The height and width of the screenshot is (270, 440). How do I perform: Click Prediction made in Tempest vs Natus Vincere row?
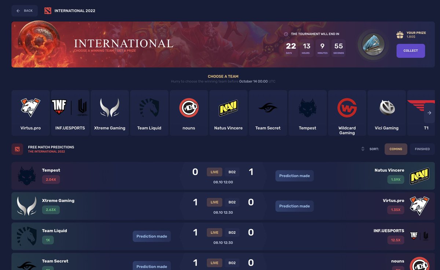294,176
